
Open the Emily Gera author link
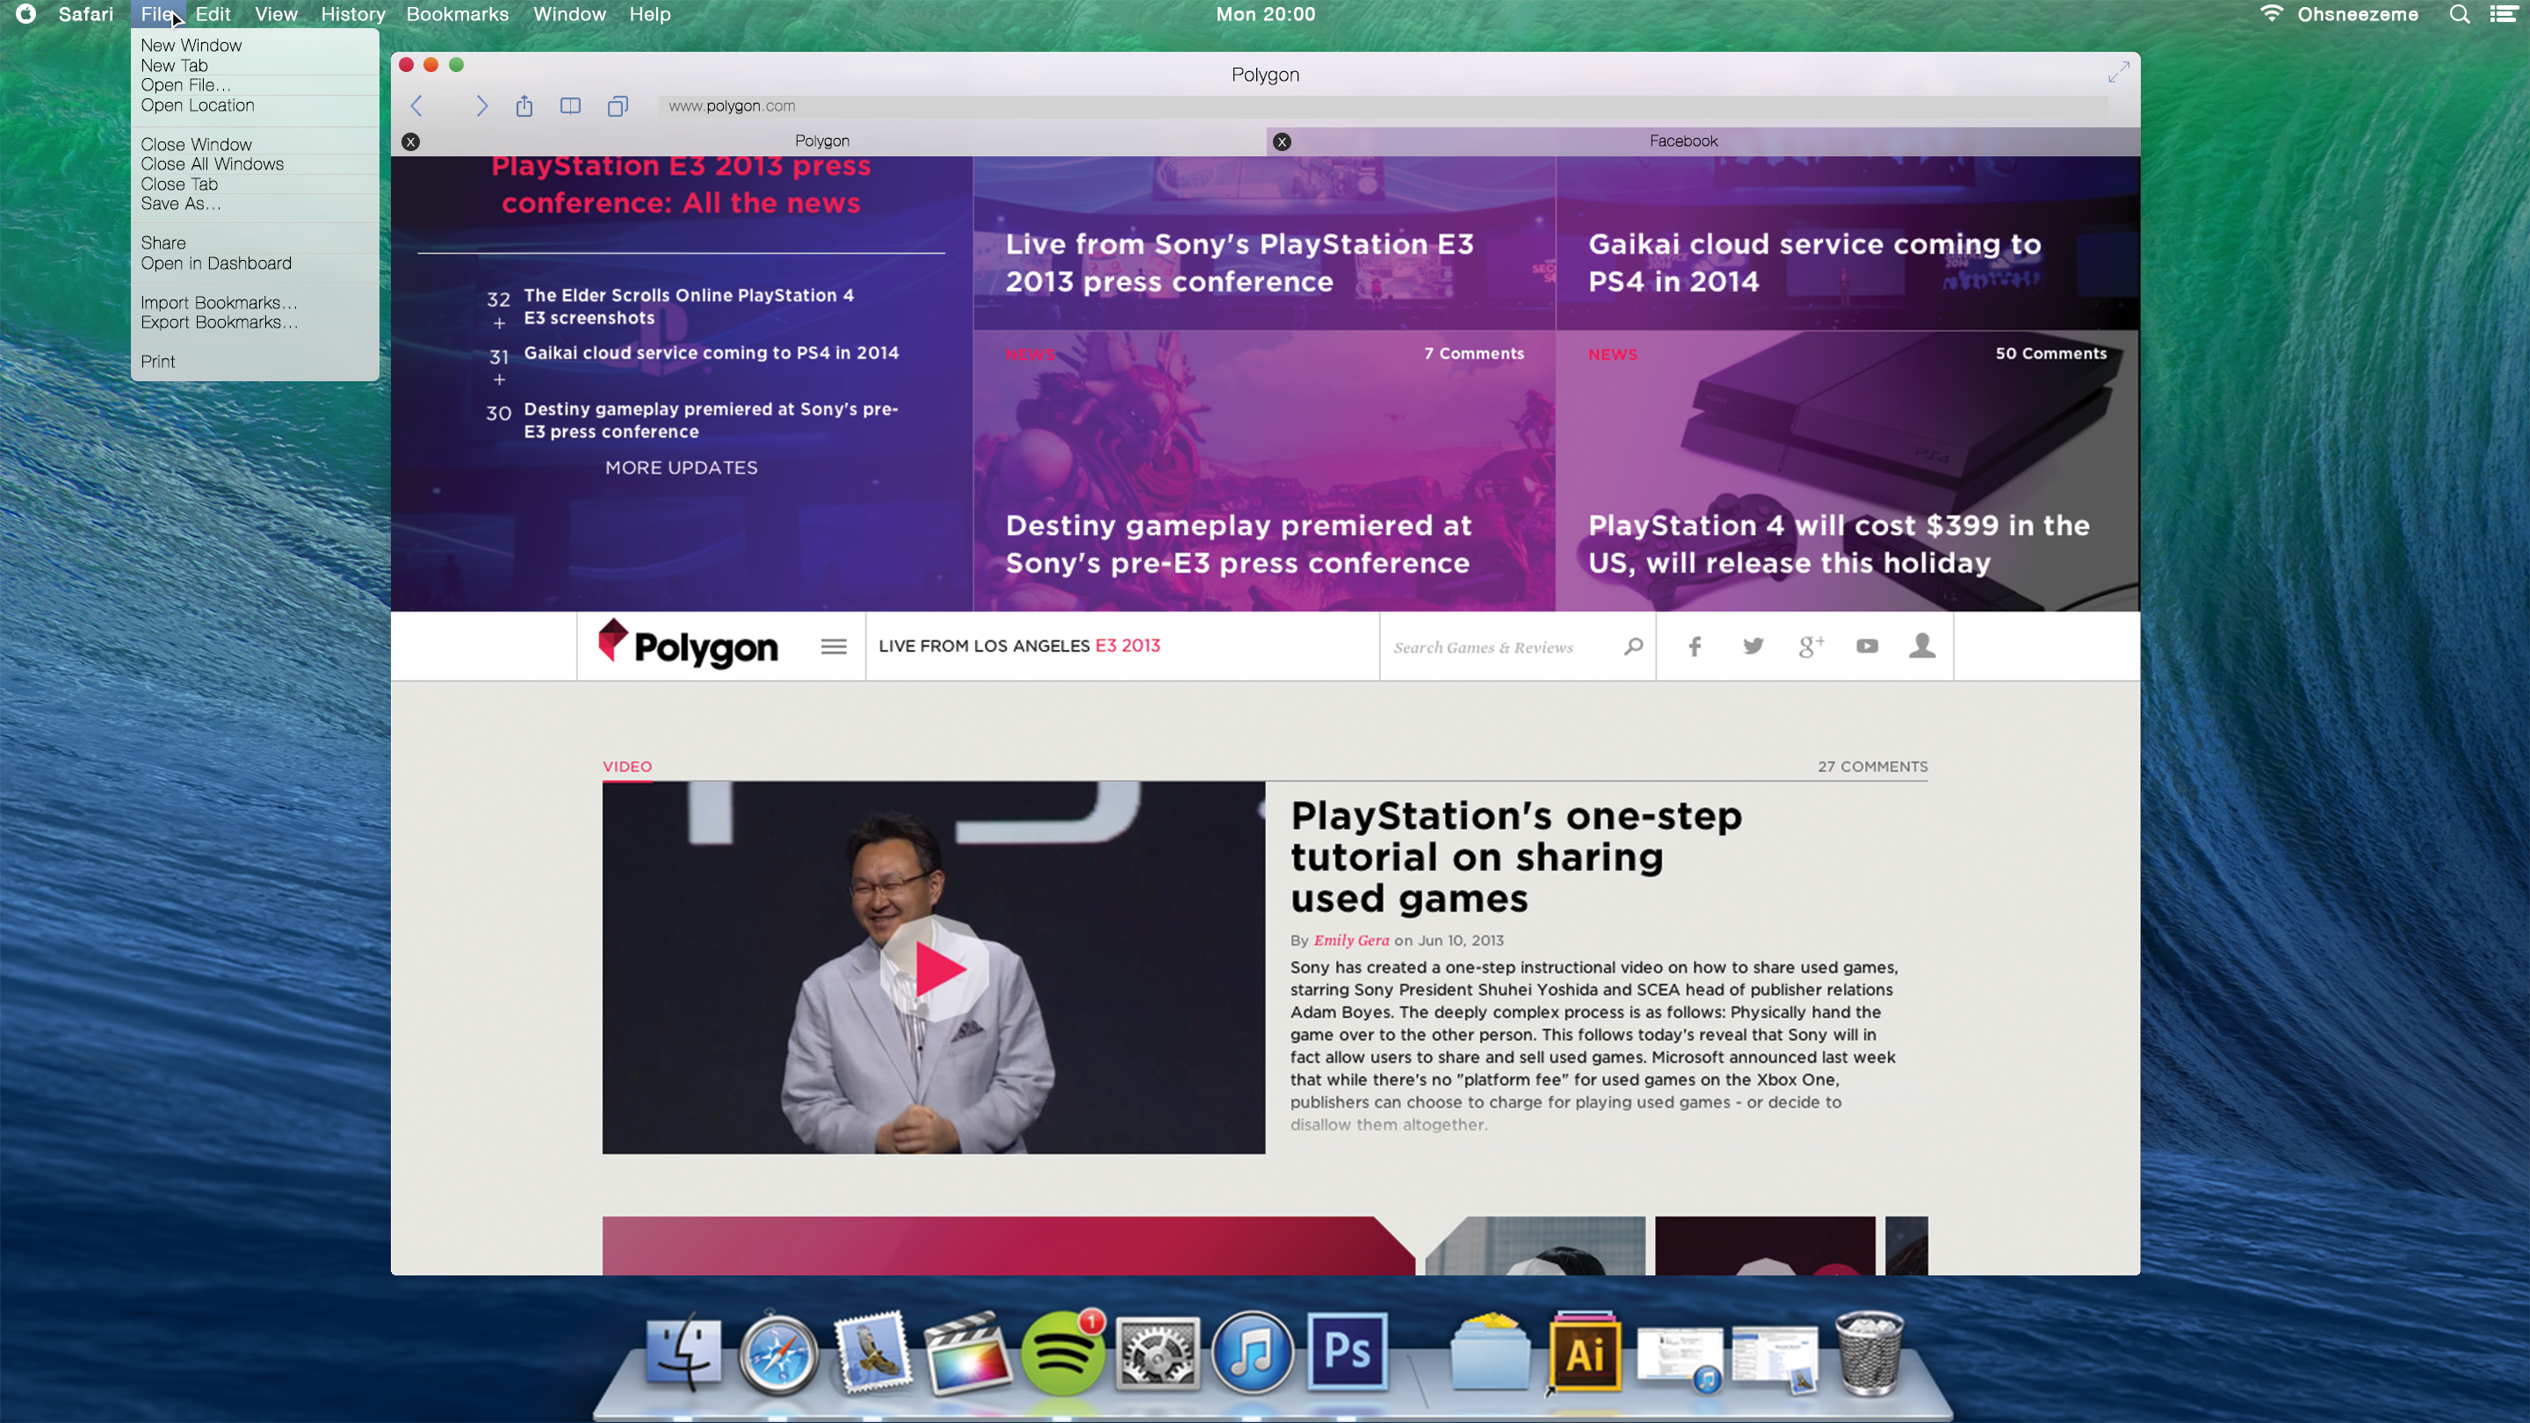point(1351,940)
